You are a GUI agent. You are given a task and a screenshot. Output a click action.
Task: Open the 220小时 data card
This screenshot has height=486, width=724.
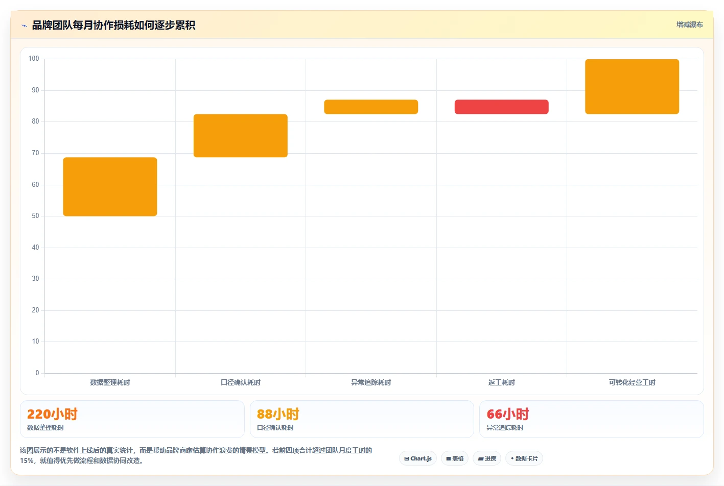coord(132,419)
